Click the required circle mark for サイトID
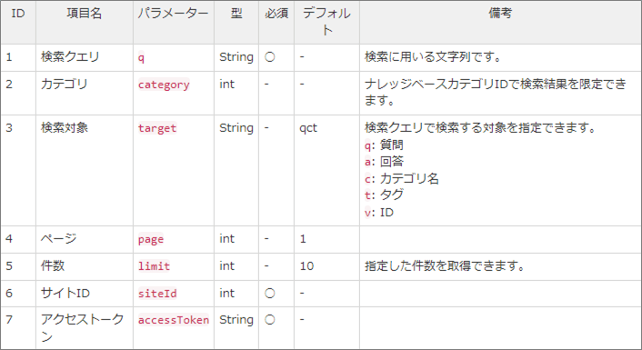This screenshot has width=642, height=350. 269,293
